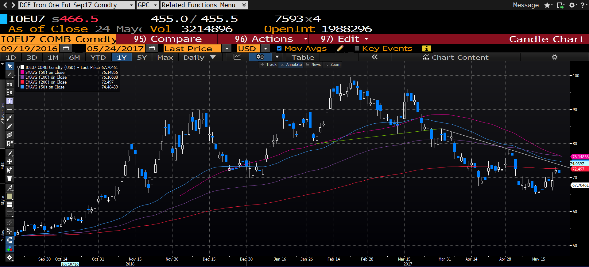Collapse the legend tree box
Screen dimensions: 589x267
point(18,67)
